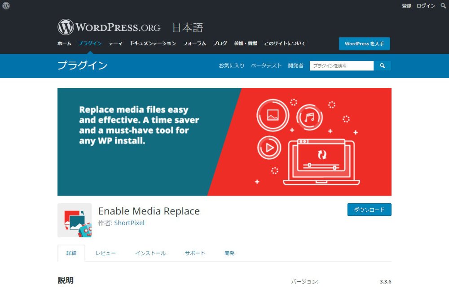
Task: Open the お気に入り favorites link
Action: click(232, 66)
